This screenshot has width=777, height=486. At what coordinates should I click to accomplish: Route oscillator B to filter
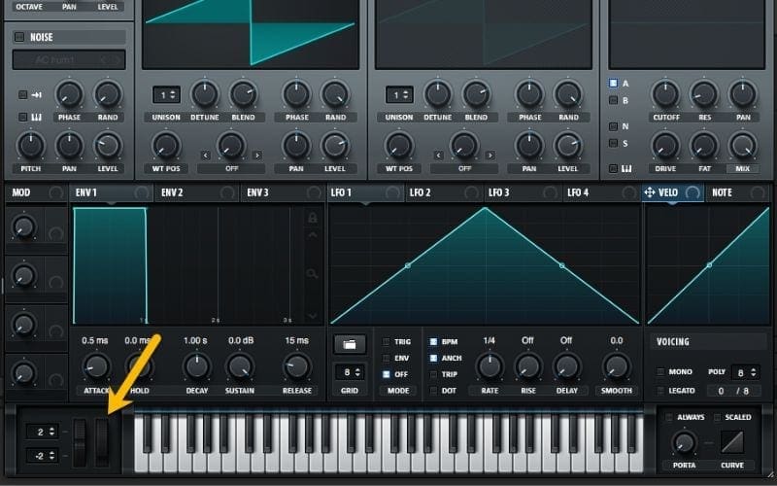coord(614,101)
